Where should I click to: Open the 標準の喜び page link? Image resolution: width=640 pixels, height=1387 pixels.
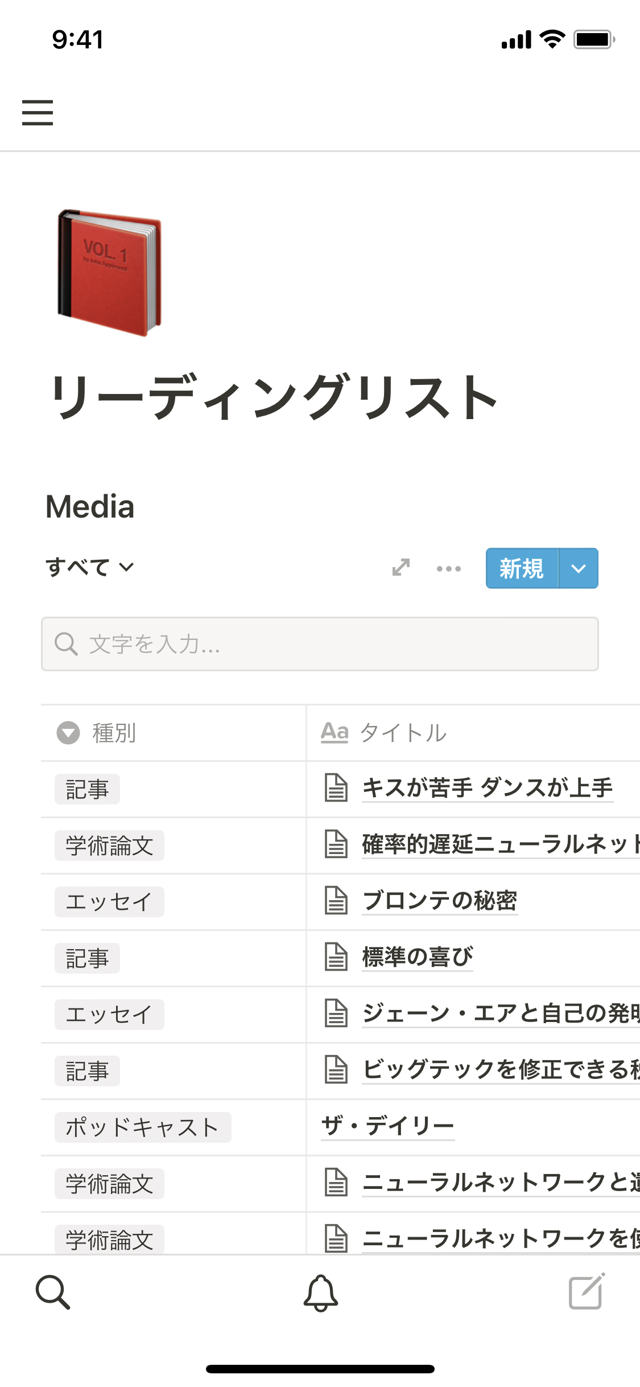tap(418, 957)
